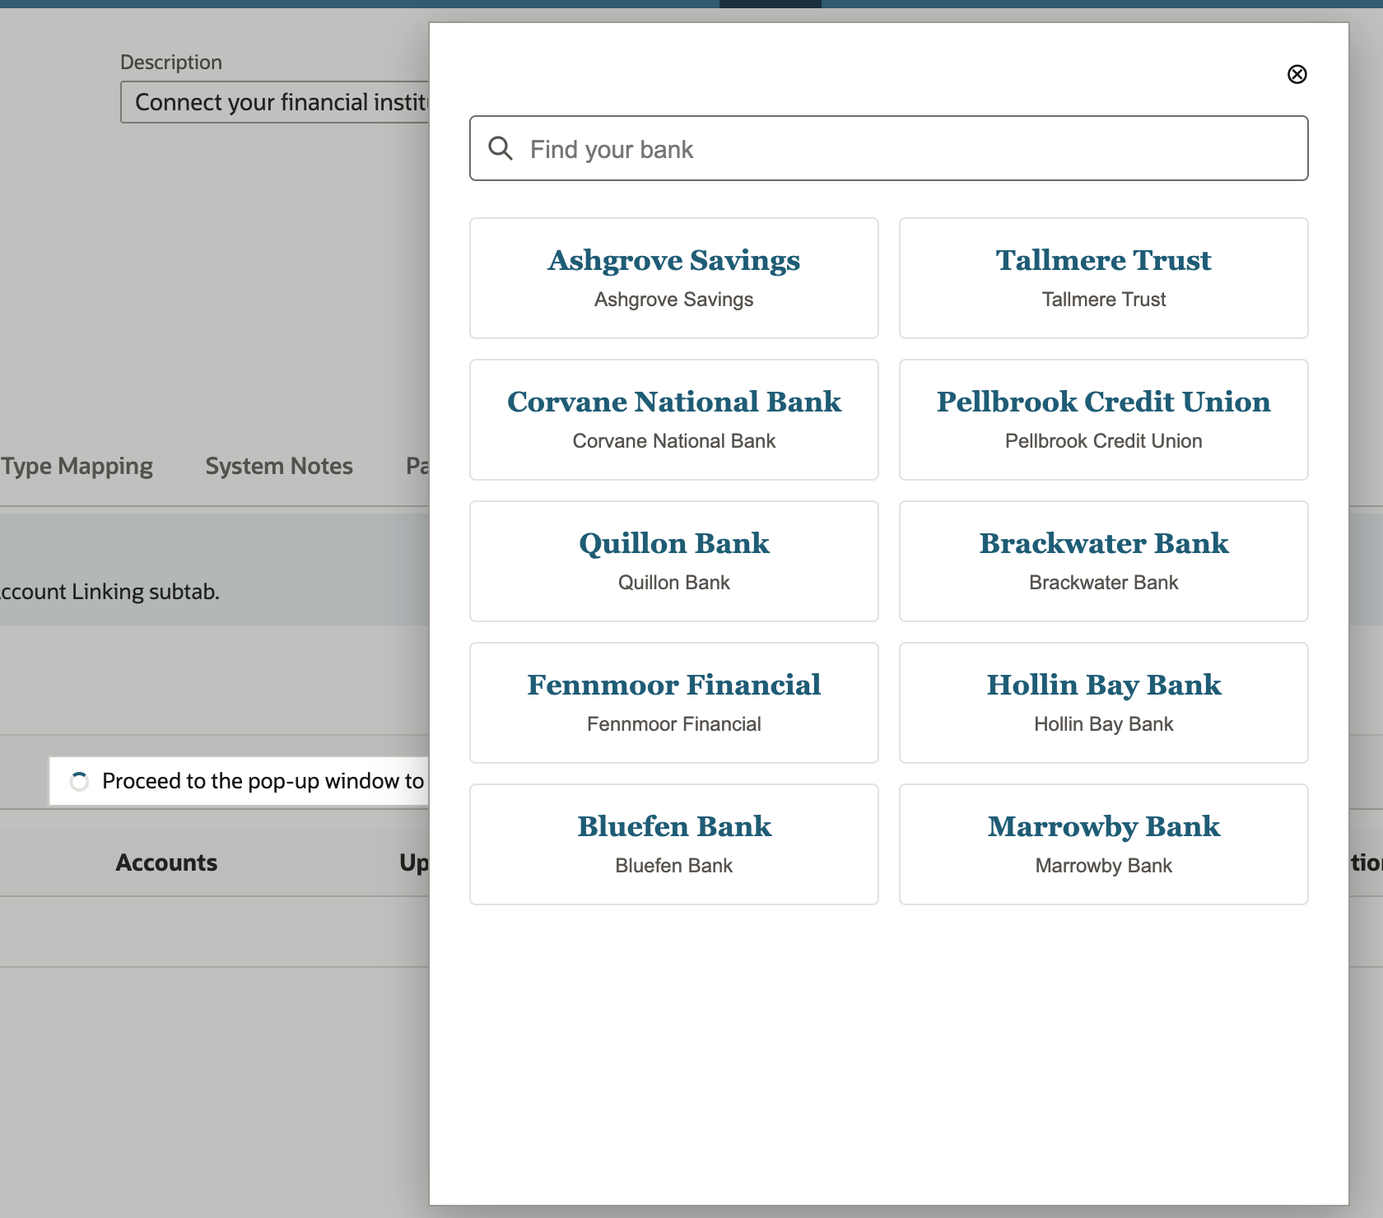Click the 'Account Linking subtab' notice text
This screenshot has height=1218, width=1383.
coord(109,592)
